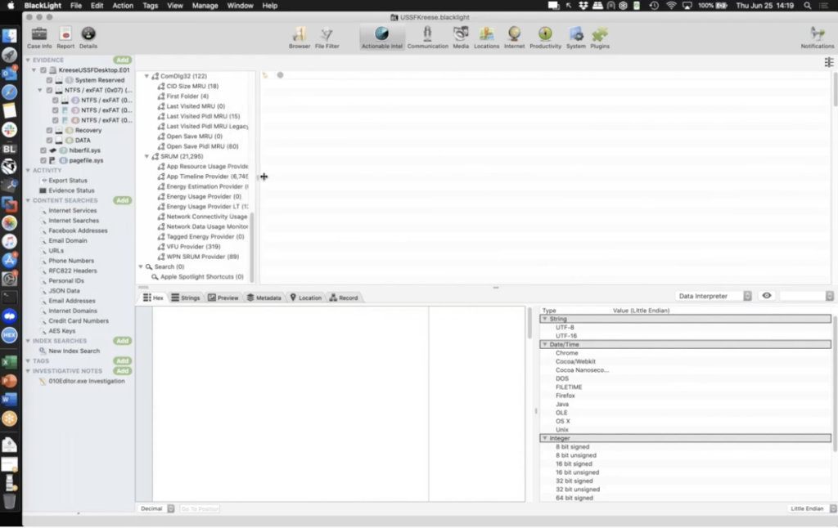Toggle the hiberfil.sys checkbox

coord(43,150)
